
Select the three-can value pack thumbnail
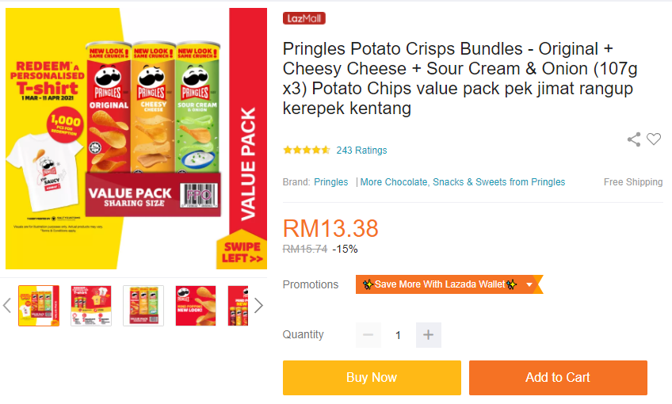click(x=143, y=306)
